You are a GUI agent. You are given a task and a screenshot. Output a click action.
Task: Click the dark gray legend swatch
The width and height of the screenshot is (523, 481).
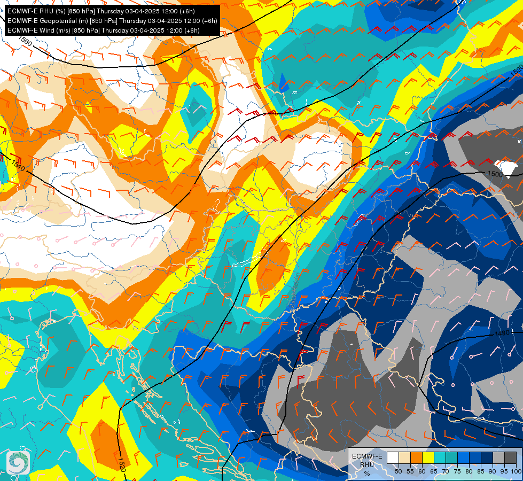(x=510, y=458)
